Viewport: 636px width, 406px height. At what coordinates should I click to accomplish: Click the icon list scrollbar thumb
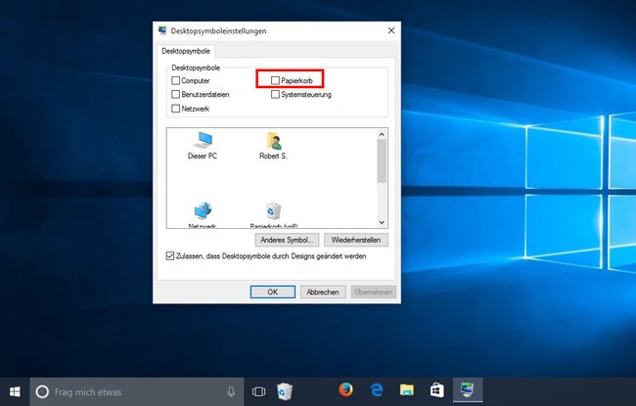coord(382,161)
